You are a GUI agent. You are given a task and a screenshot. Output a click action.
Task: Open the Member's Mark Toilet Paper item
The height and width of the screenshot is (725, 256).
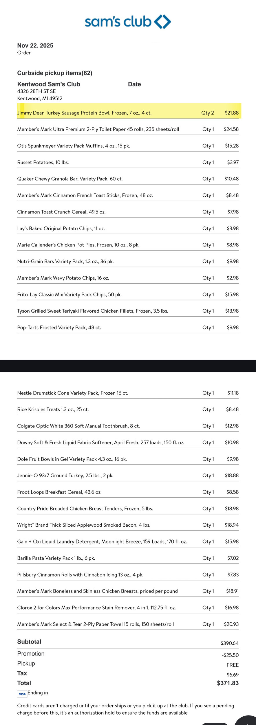click(98, 129)
